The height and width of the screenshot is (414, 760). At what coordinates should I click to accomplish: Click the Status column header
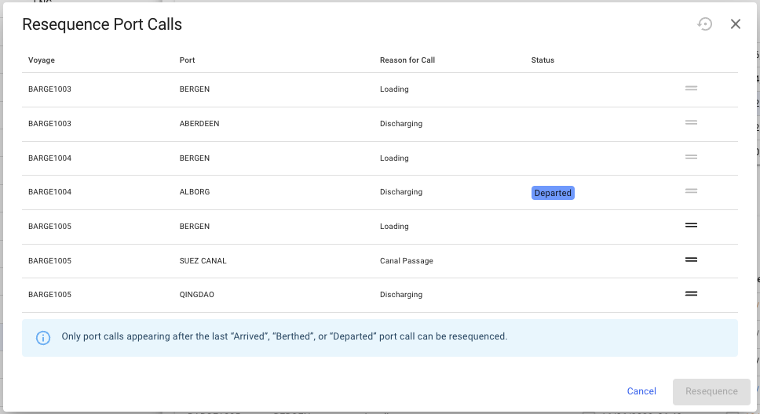[543, 60]
